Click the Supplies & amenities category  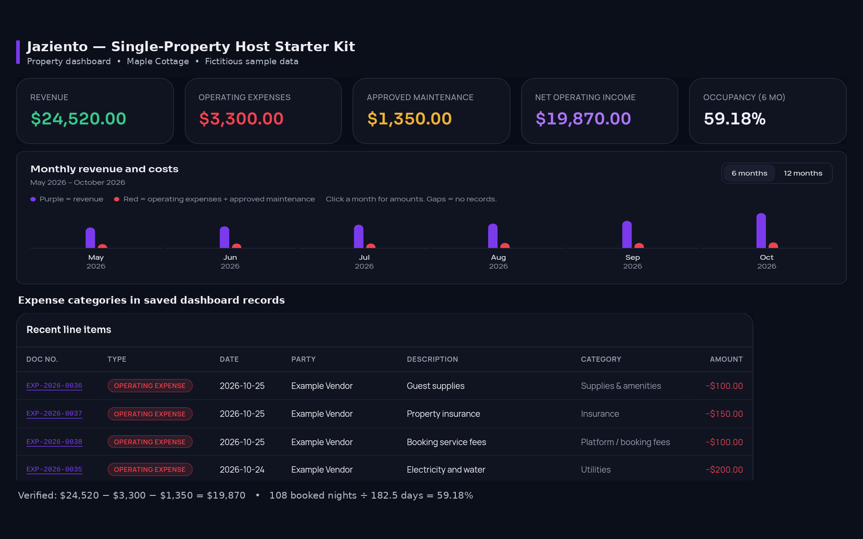(x=621, y=386)
